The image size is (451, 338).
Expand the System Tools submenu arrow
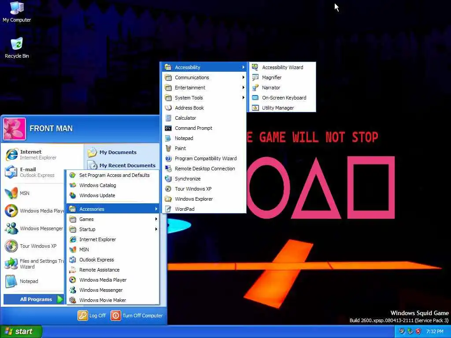tap(243, 98)
